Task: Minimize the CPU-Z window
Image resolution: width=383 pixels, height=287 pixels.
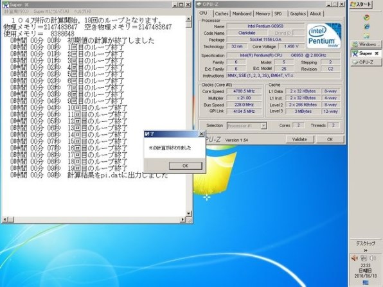Action: (329, 4)
